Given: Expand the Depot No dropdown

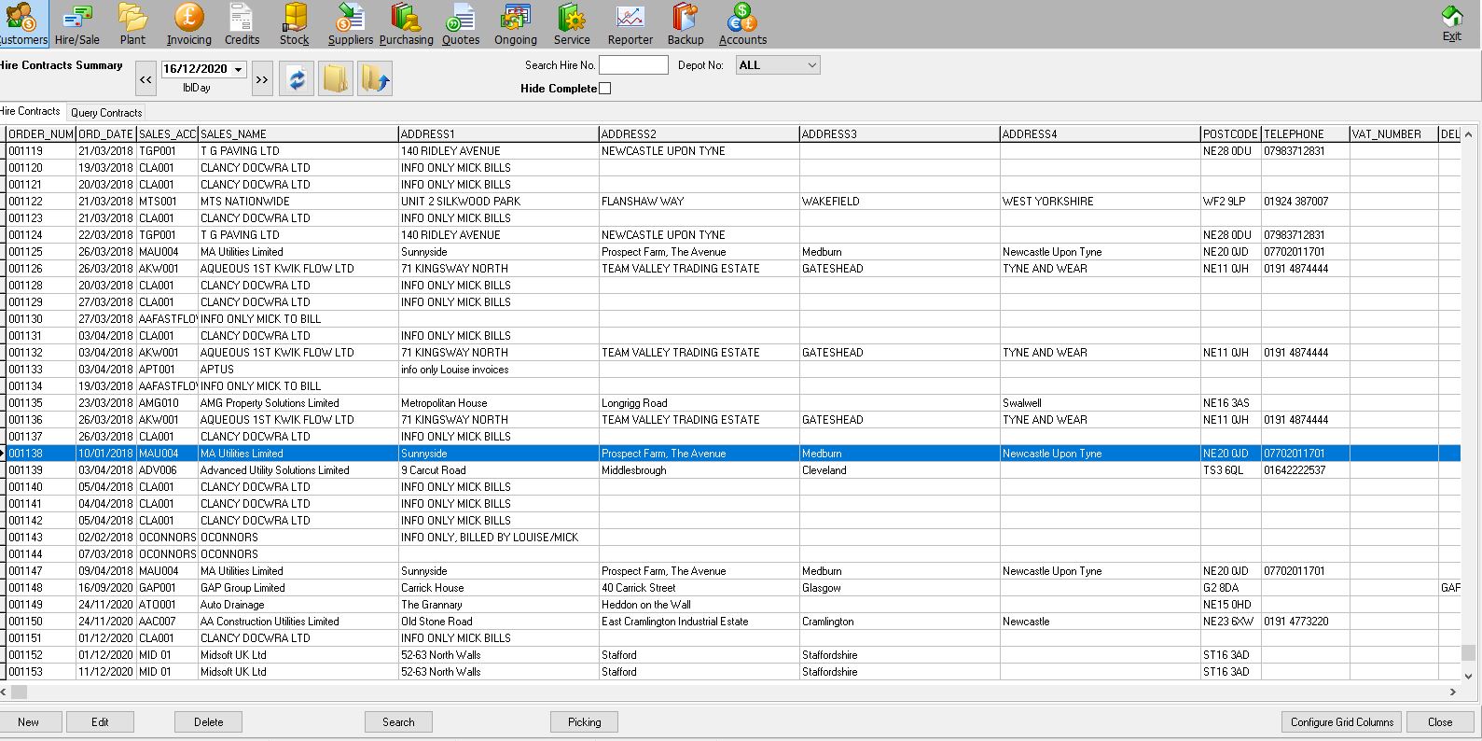Looking at the screenshot, I should [x=811, y=65].
